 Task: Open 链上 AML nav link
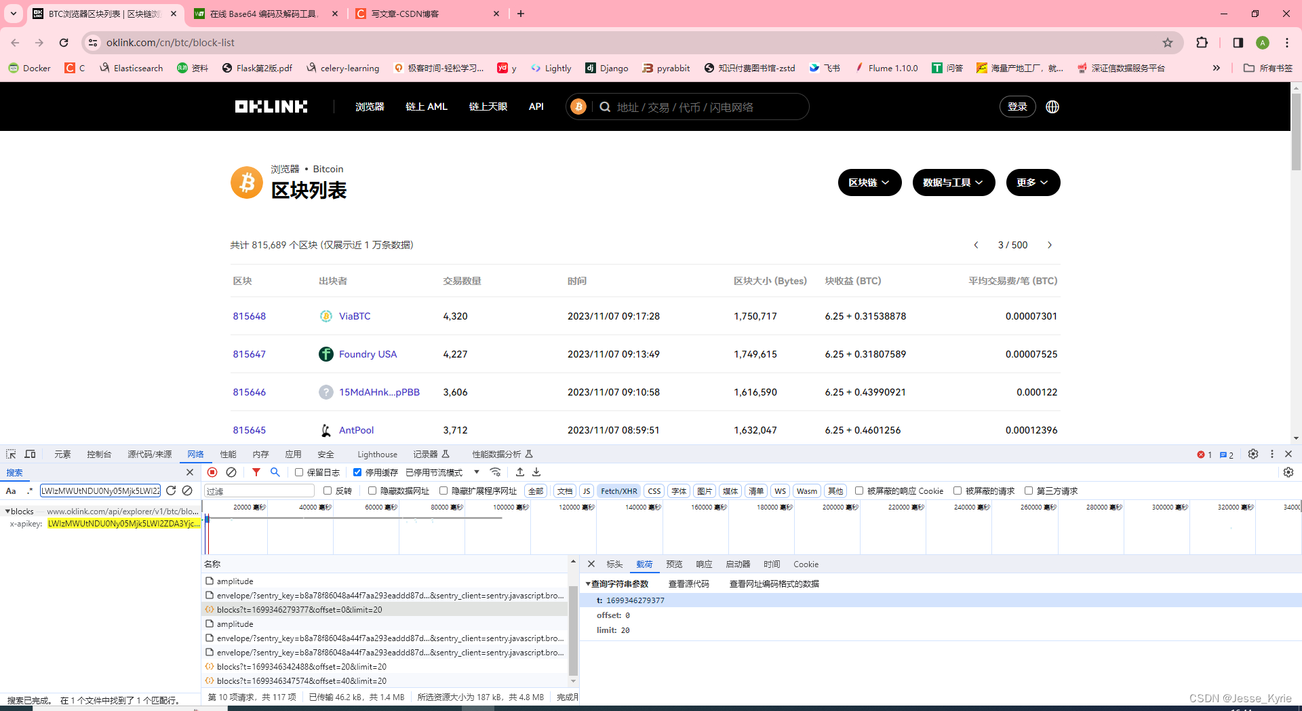(427, 107)
